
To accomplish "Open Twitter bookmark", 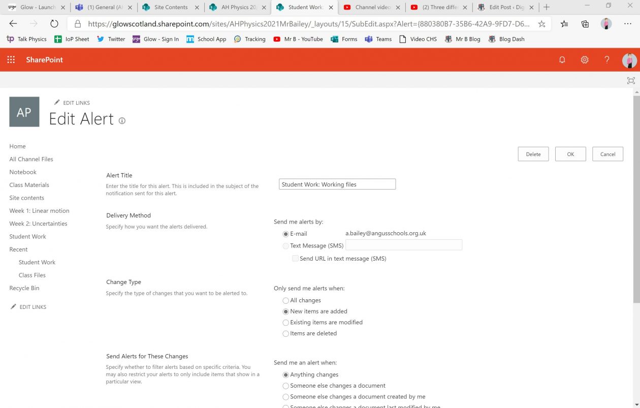I will pos(111,39).
